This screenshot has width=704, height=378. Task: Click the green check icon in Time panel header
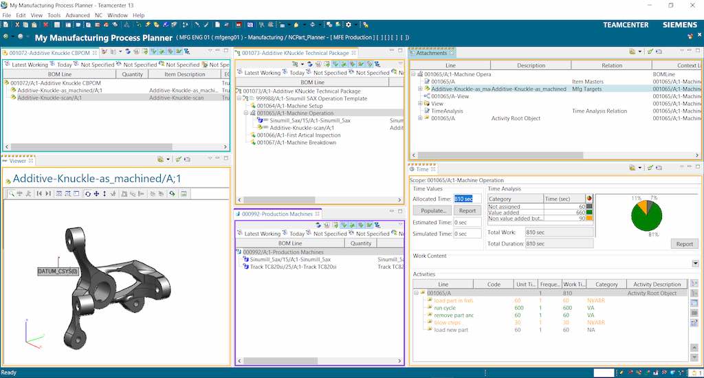650,168
